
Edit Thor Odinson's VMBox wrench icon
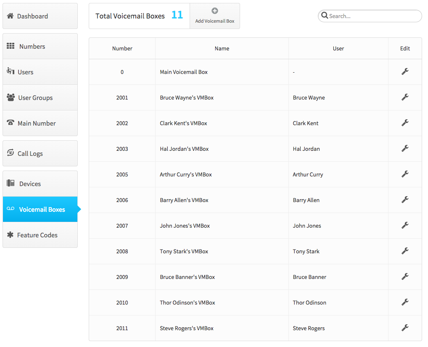(x=405, y=302)
